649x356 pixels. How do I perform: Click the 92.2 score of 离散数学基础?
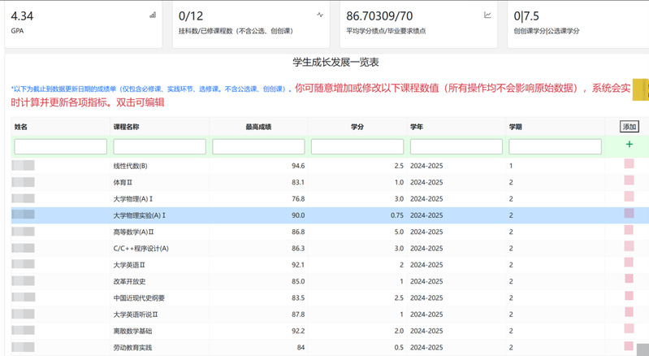click(297, 331)
